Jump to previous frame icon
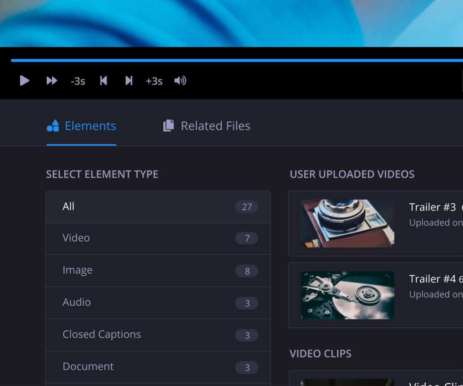The image size is (463, 386). tap(103, 81)
